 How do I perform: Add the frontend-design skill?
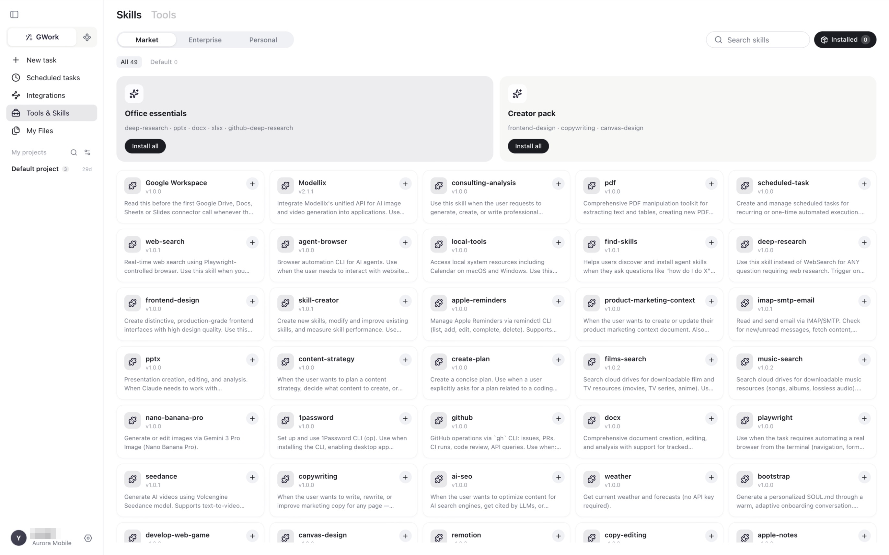252,301
